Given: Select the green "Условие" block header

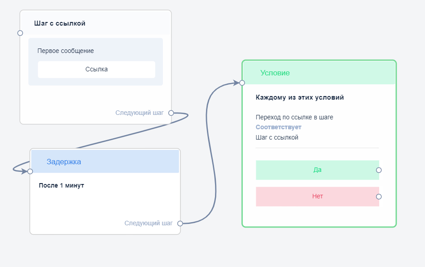Looking at the screenshot, I should (x=319, y=73).
